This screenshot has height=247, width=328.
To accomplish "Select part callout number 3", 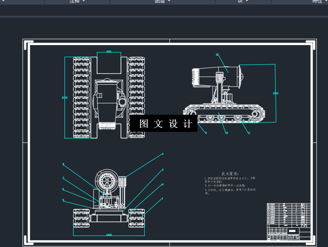I will tap(163, 170).
